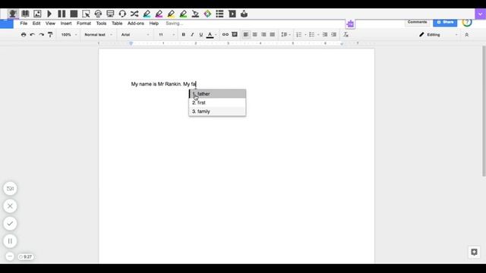Undo the last action

[32, 35]
